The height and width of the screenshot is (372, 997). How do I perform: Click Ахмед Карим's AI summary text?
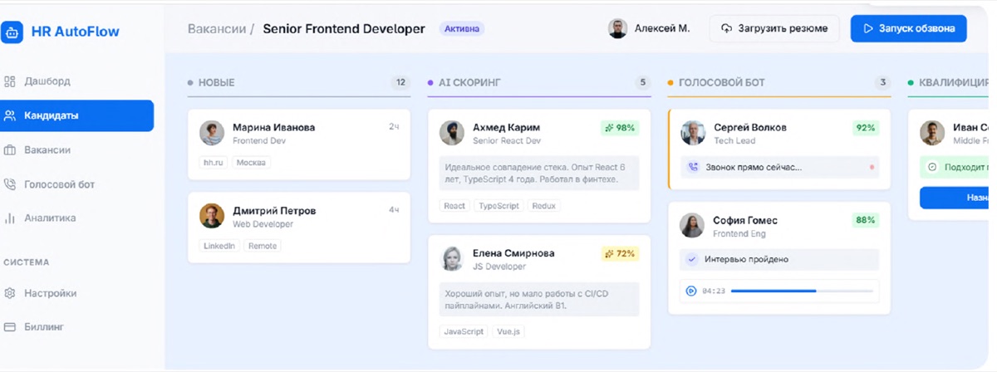pyautogui.click(x=538, y=173)
